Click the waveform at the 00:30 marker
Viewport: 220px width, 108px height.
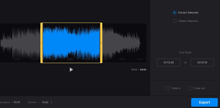coord(18,59)
